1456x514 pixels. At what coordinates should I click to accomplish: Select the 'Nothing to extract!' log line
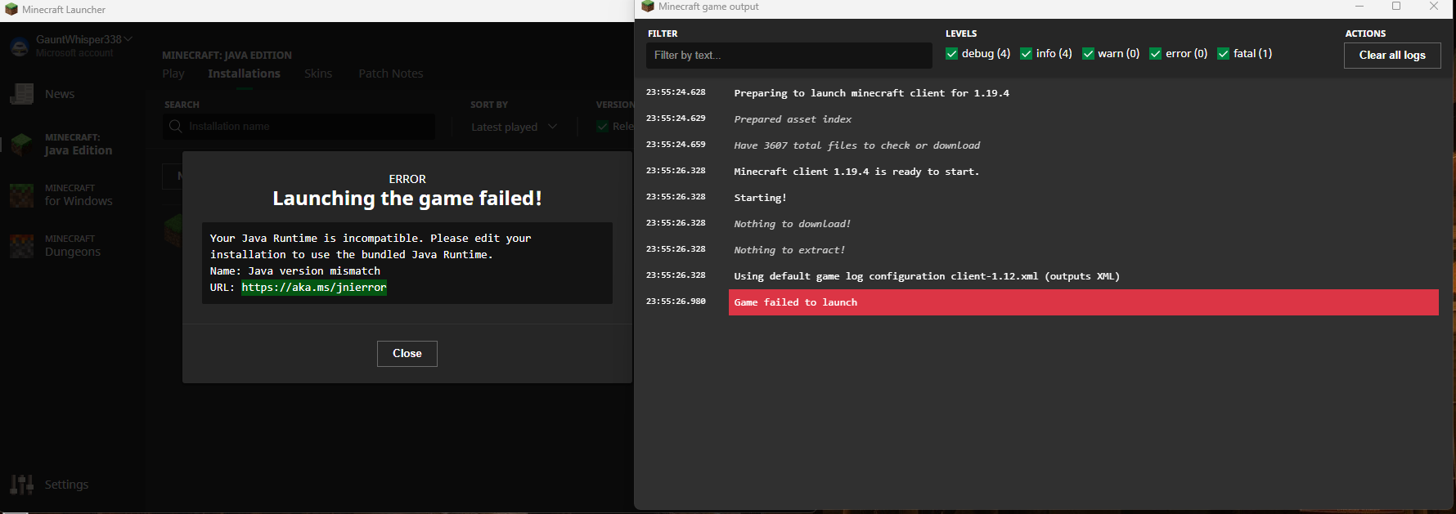coord(789,250)
